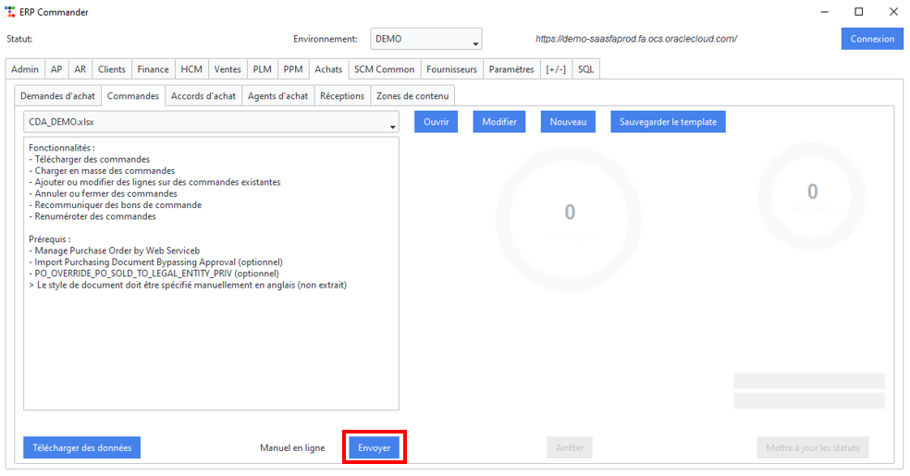Click inside the Fonctionnalités description text box

point(211,274)
